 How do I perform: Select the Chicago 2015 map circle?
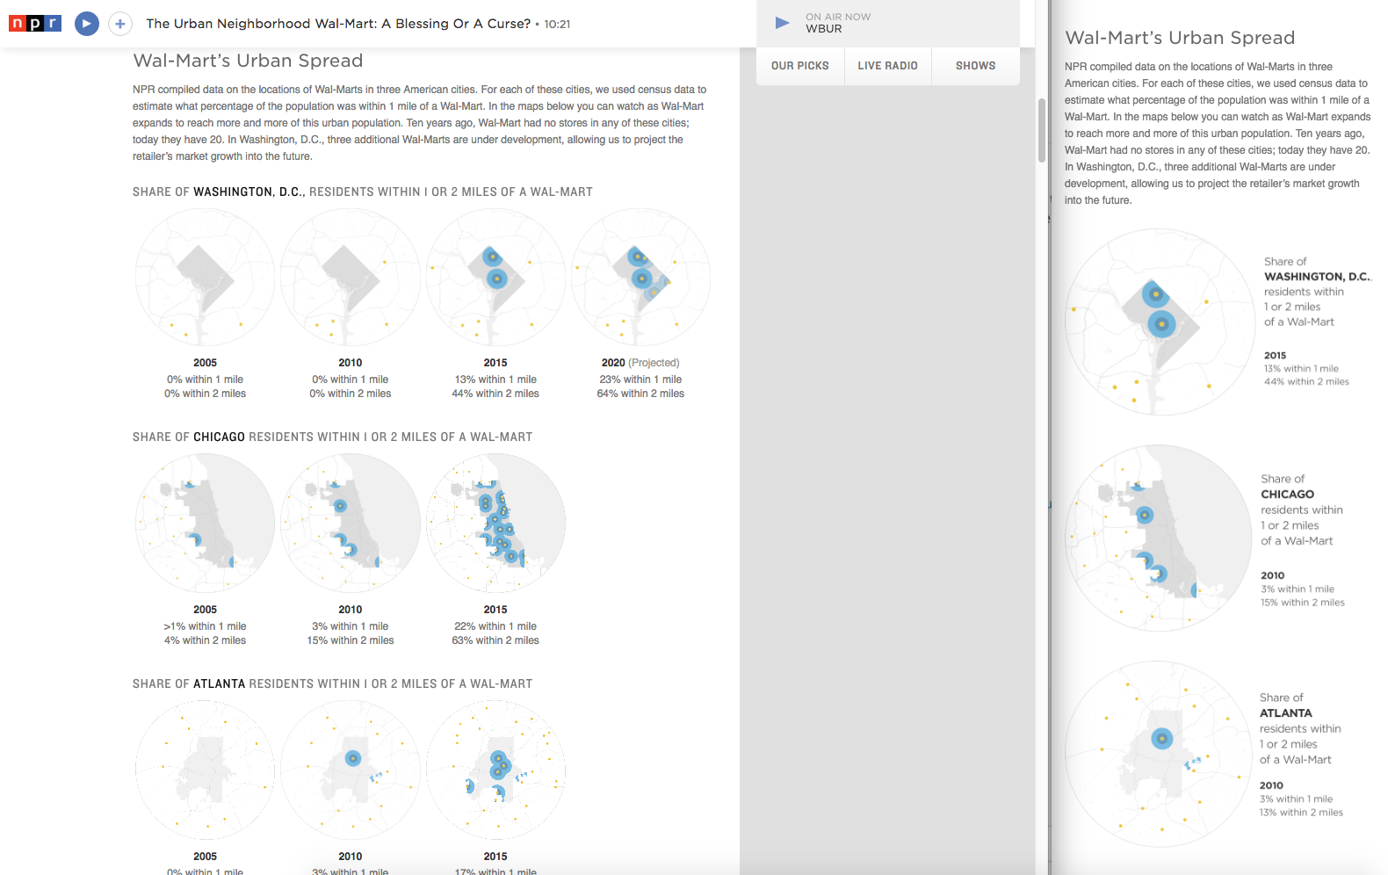tap(495, 524)
